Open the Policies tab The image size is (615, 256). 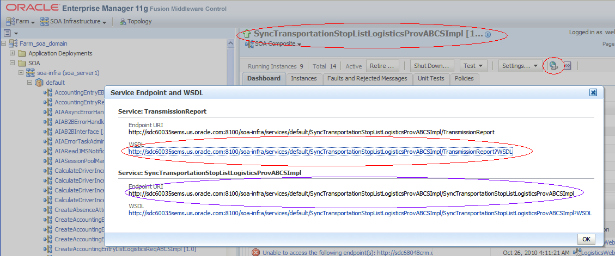[465, 78]
